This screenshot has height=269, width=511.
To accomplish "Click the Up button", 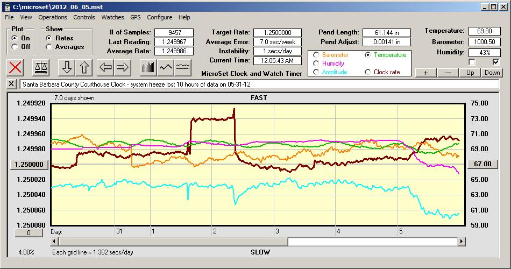I will (x=470, y=73).
